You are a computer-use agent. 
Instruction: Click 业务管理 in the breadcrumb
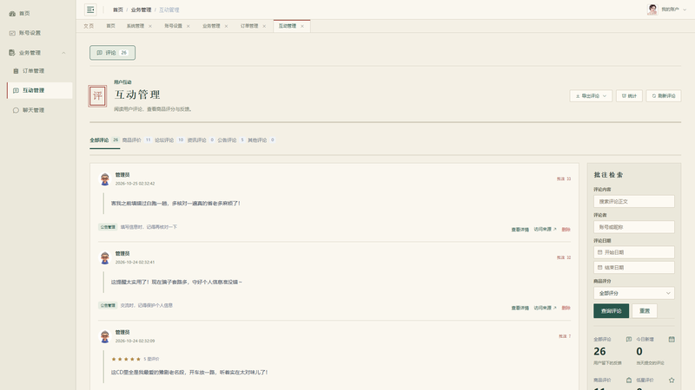click(x=141, y=10)
